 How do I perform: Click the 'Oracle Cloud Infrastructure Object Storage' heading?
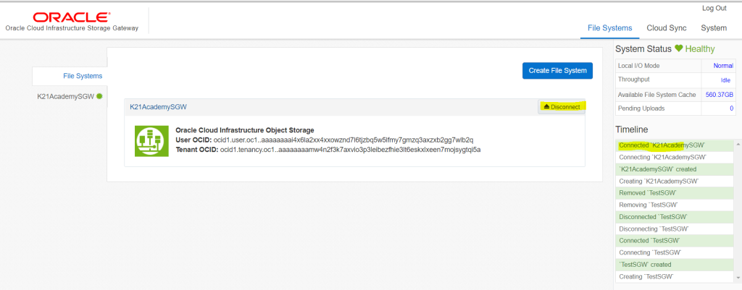pyautogui.click(x=245, y=130)
